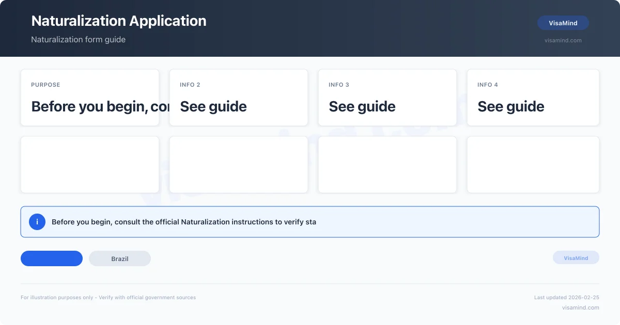Click the Naturalization form guide subtitle
Screen dimensions: 620x325
(79, 40)
